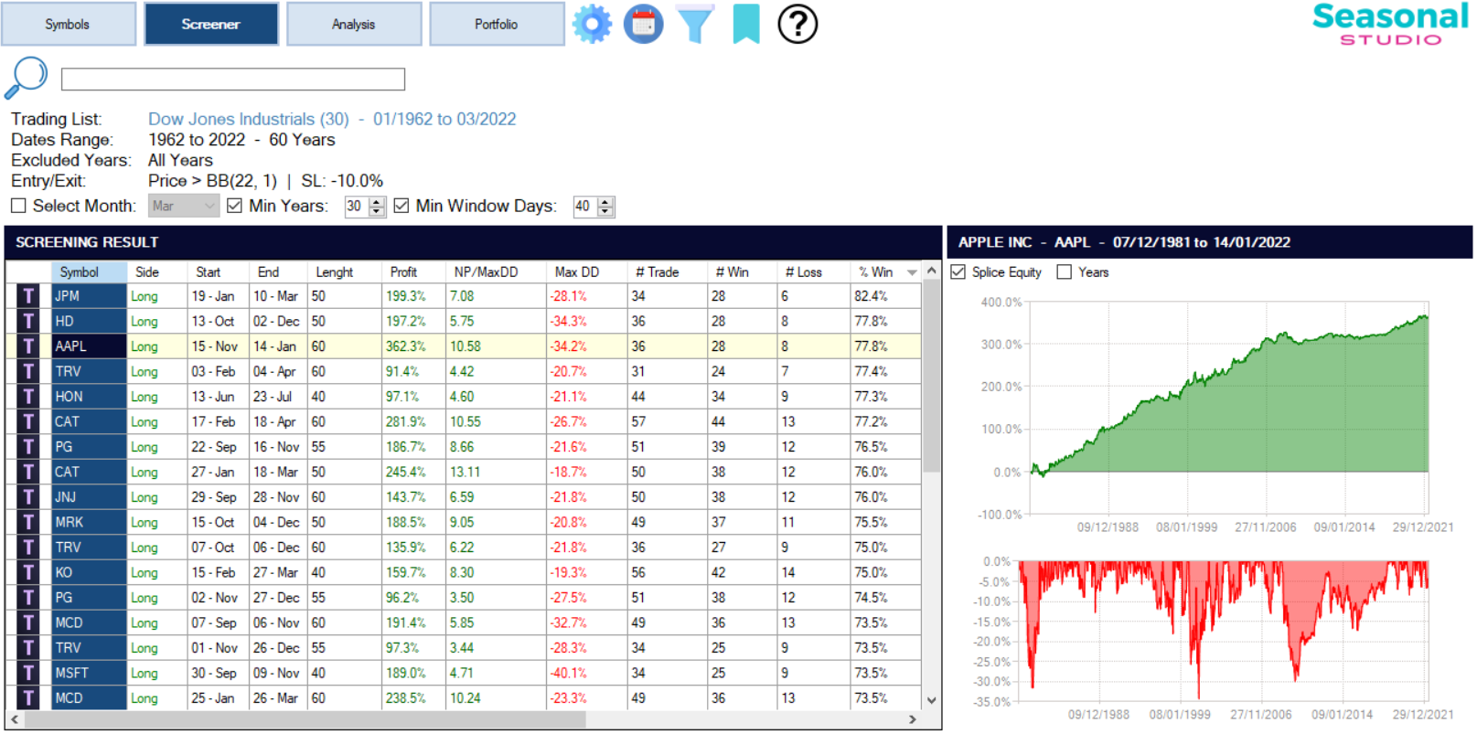Open the calendar icon
This screenshot has width=1477, height=734.
643,24
